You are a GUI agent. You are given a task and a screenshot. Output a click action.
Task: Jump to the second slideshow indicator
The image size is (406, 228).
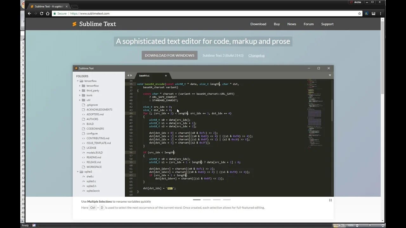point(207,200)
